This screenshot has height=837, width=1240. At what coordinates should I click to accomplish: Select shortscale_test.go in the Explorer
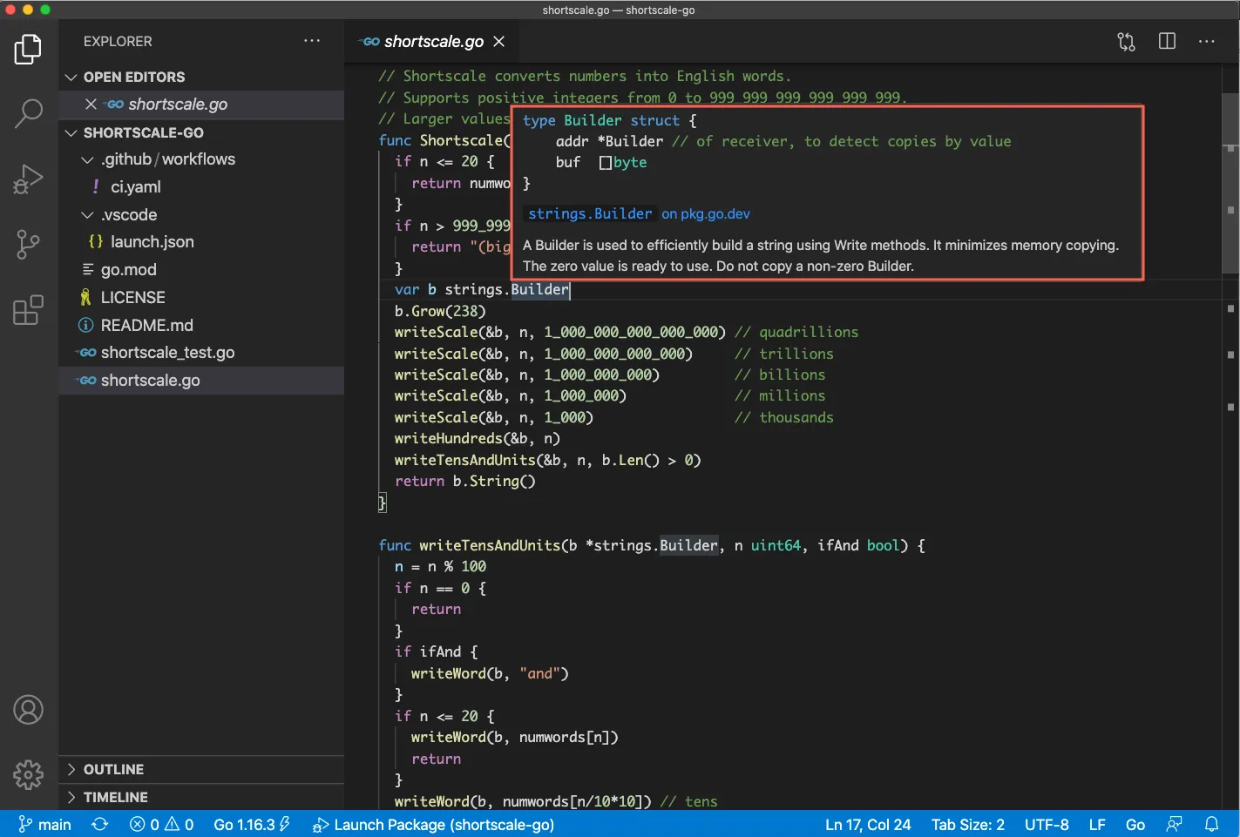tap(167, 353)
